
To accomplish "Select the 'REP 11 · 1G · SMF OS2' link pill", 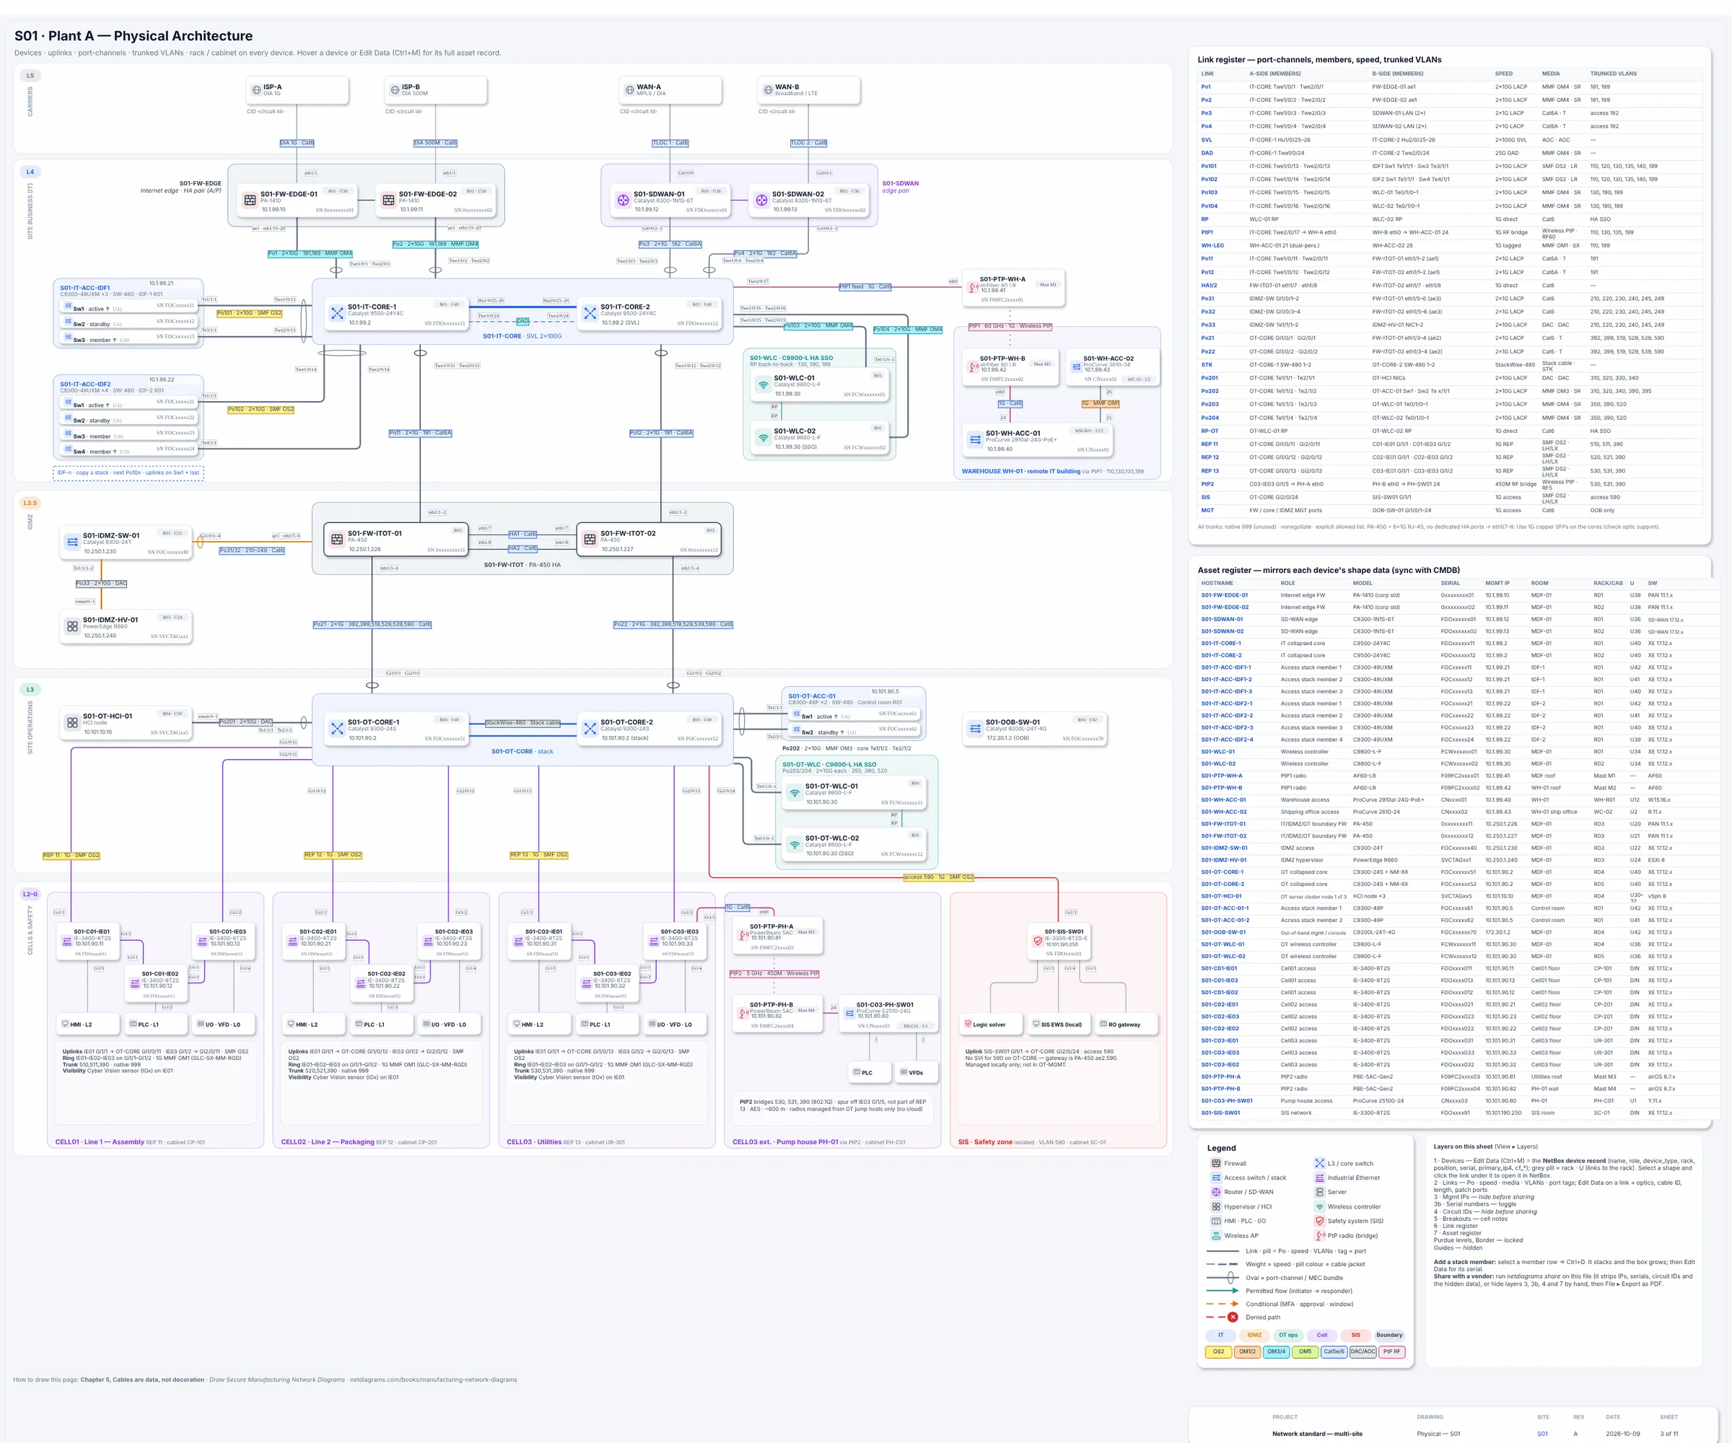I will click(71, 855).
